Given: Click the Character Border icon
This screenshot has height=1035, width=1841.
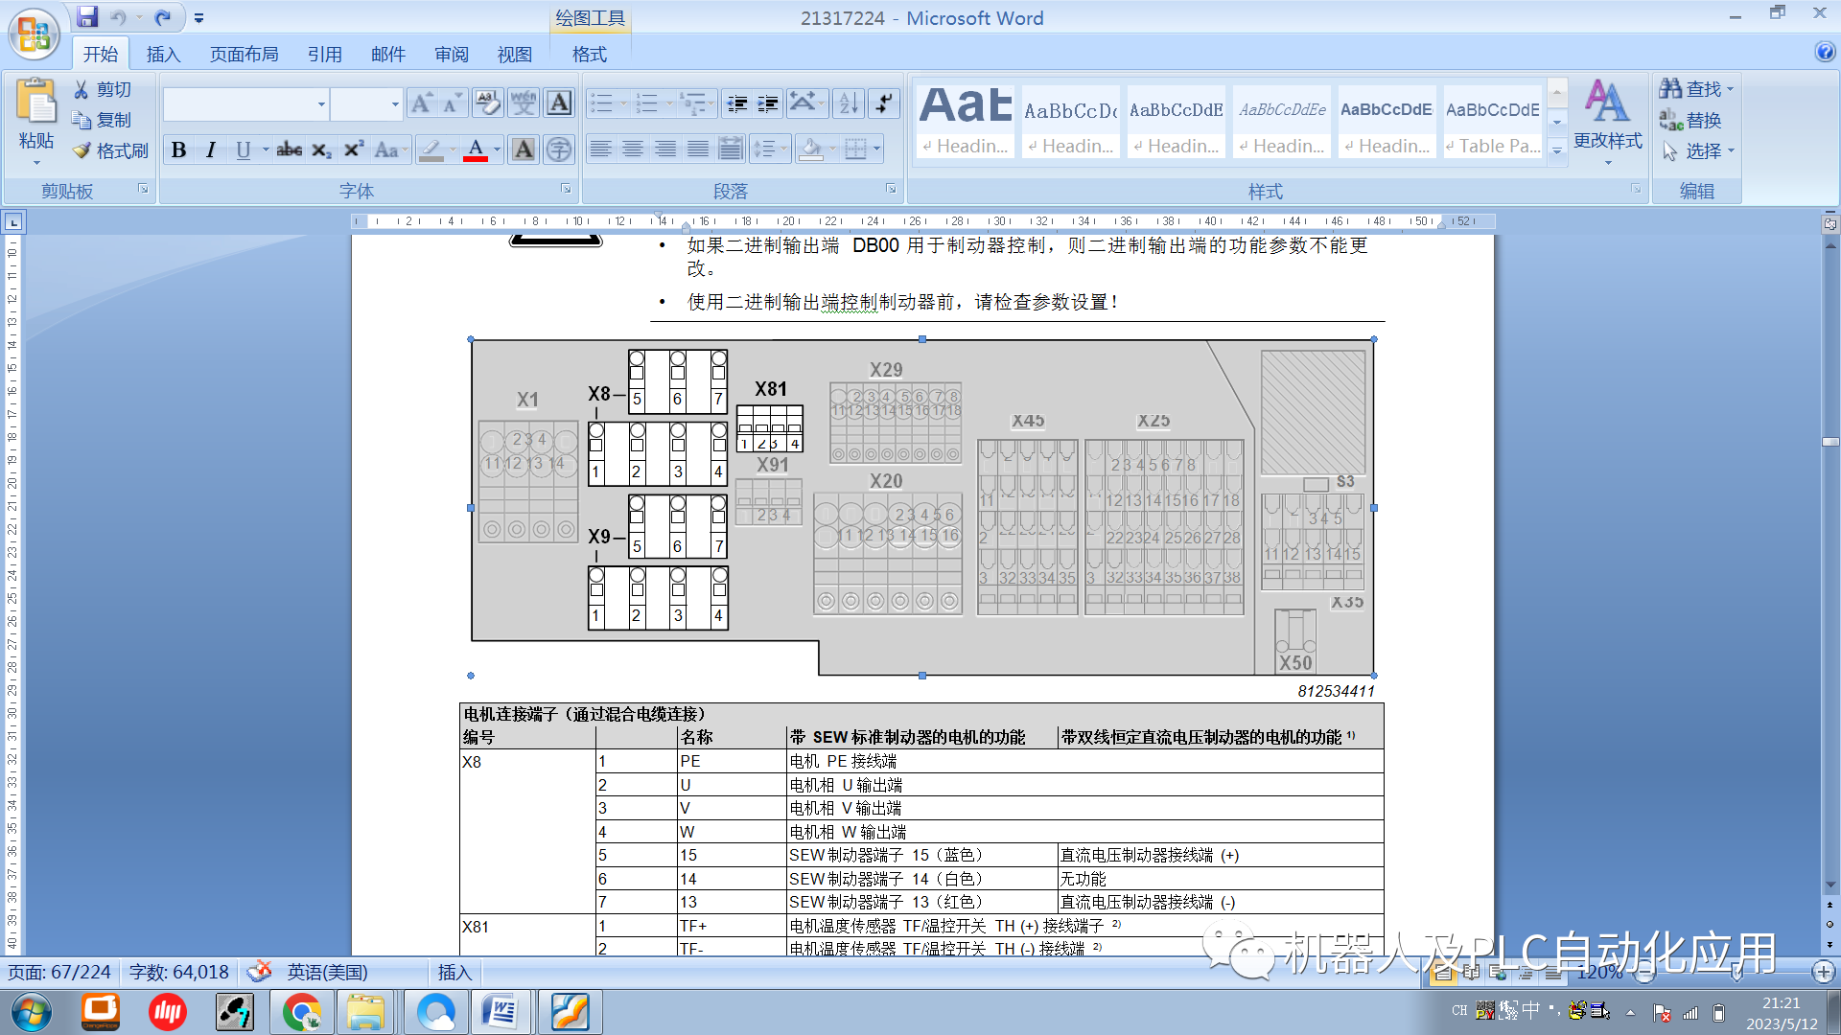Looking at the screenshot, I should pos(559,103).
